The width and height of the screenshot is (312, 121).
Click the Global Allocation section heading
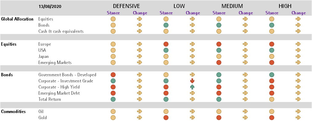(x=17, y=19)
